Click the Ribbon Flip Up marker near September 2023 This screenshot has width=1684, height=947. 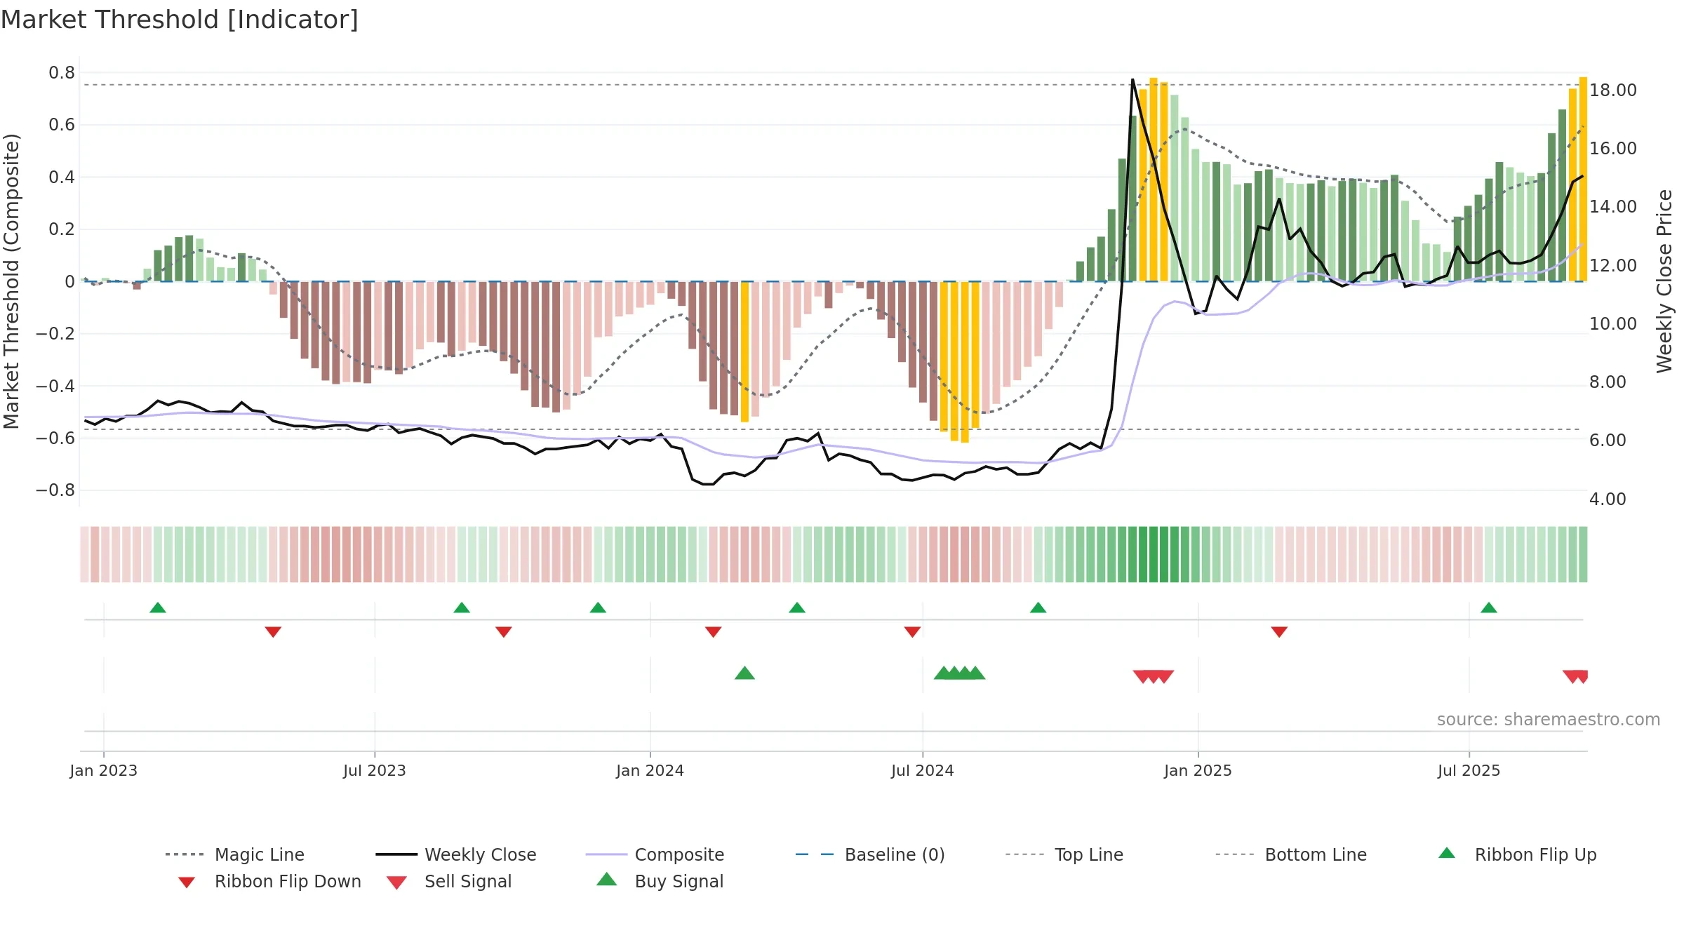(462, 607)
